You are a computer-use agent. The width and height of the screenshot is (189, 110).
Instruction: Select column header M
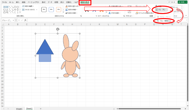click(x=118, y=24)
